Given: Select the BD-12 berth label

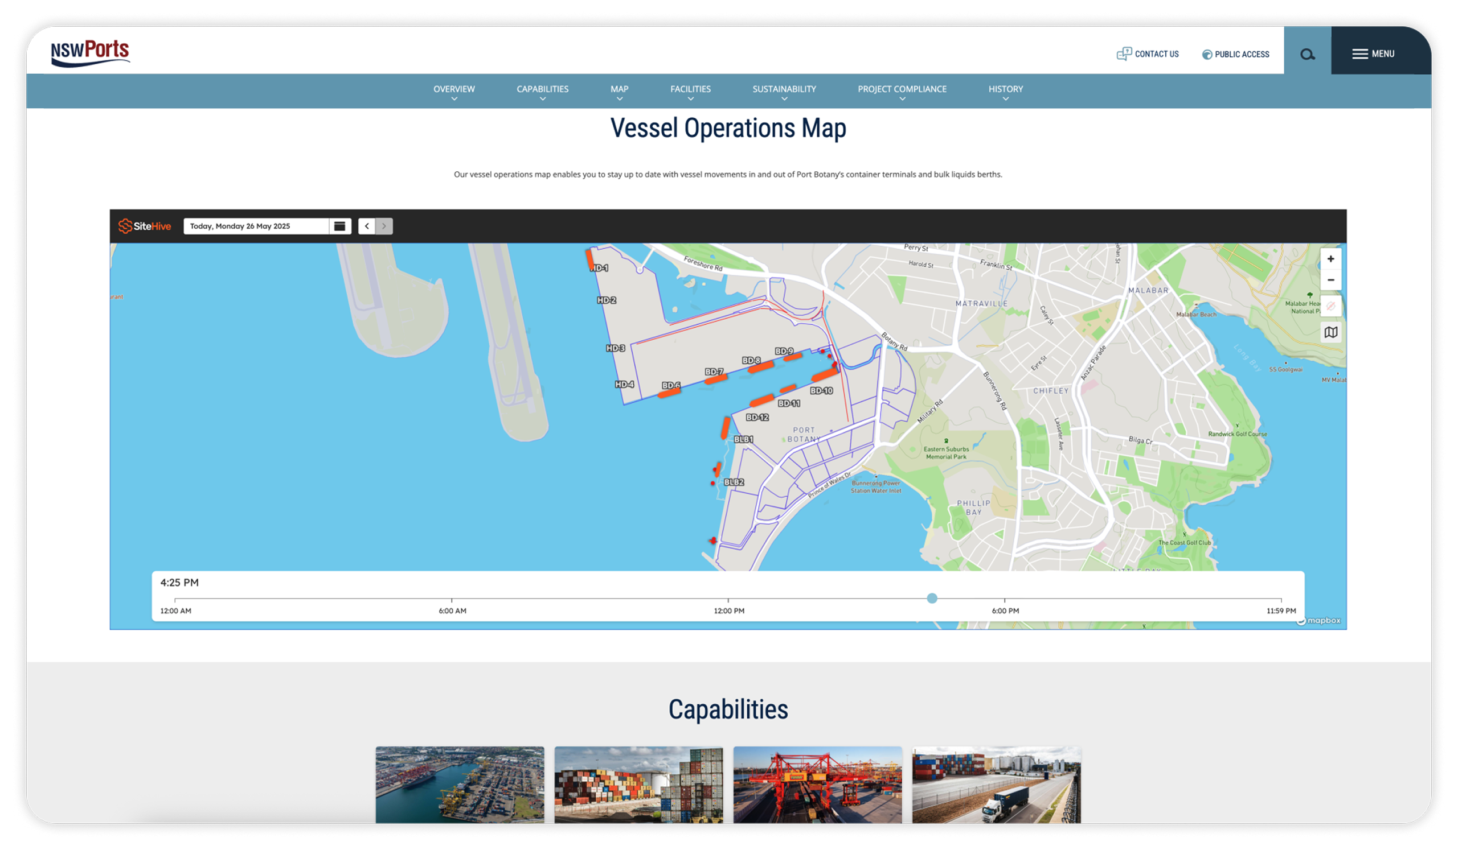Looking at the screenshot, I should click(x=757, y=417).
